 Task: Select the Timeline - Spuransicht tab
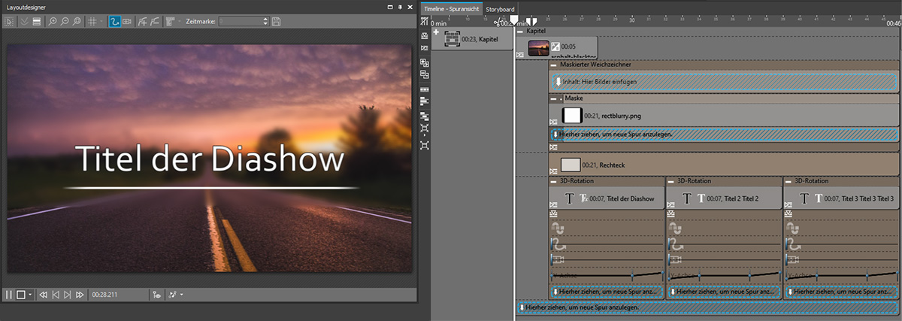(451, 8)
